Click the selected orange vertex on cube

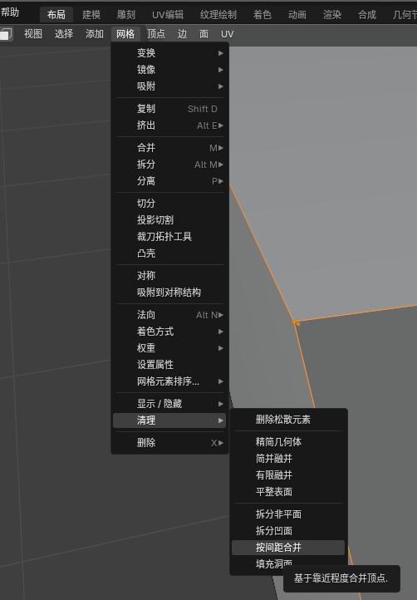[x=296, y=322]
